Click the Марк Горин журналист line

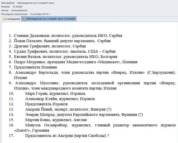coord(55,94)
